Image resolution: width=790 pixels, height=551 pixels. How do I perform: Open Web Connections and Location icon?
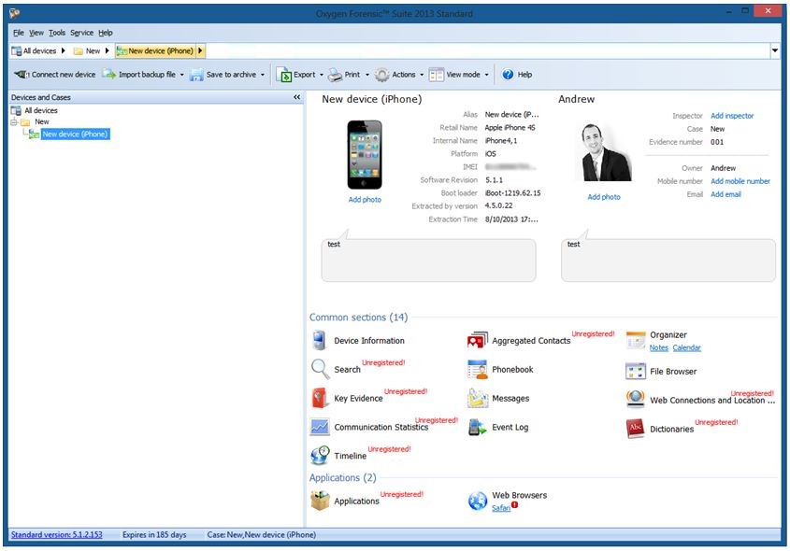point(636,400)
